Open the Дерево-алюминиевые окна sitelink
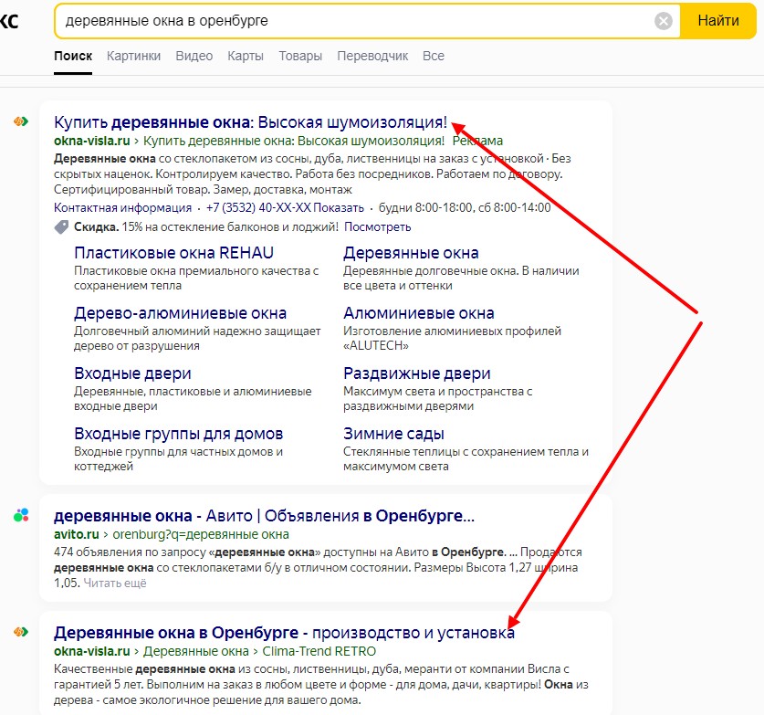Viewport: 764px width, 715px height. click(x=180, y=313)
